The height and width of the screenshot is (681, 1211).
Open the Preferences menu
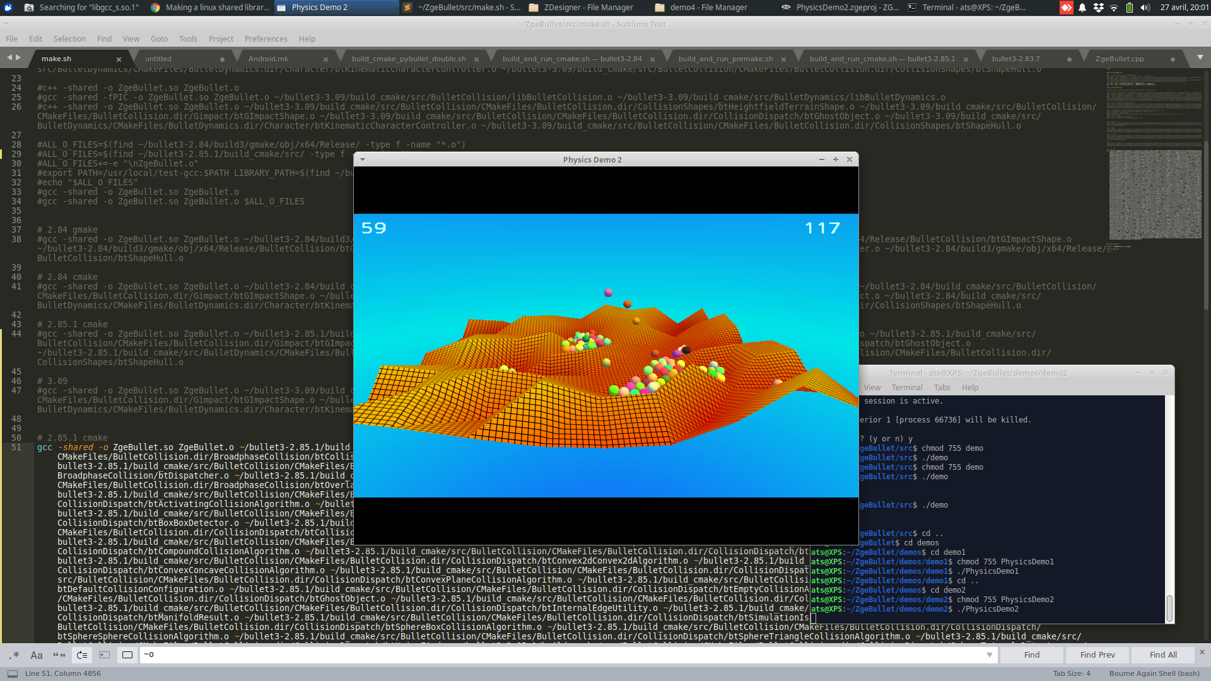[266, 38]
